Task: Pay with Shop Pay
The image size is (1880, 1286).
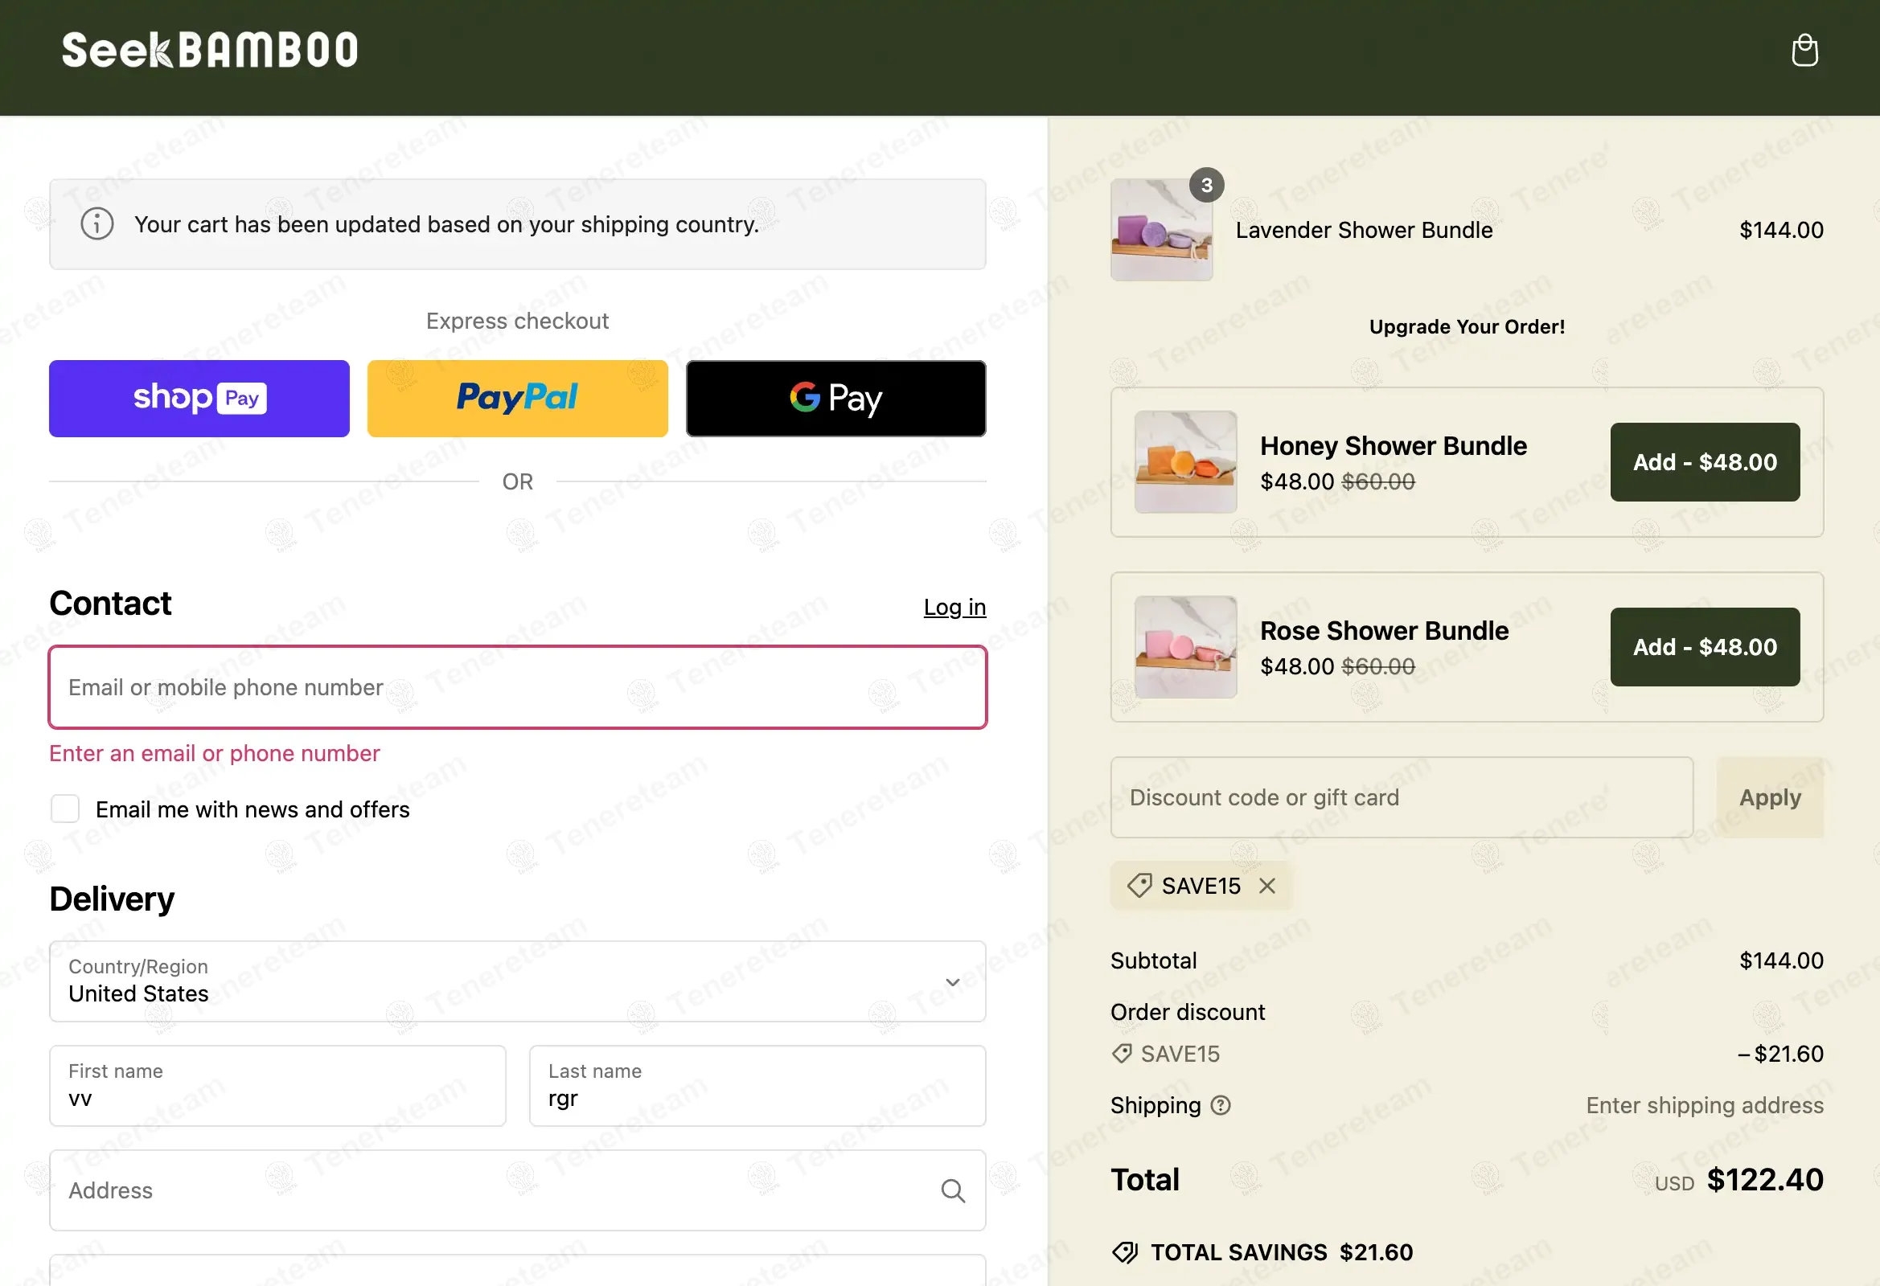Action: tap(199, 398)
